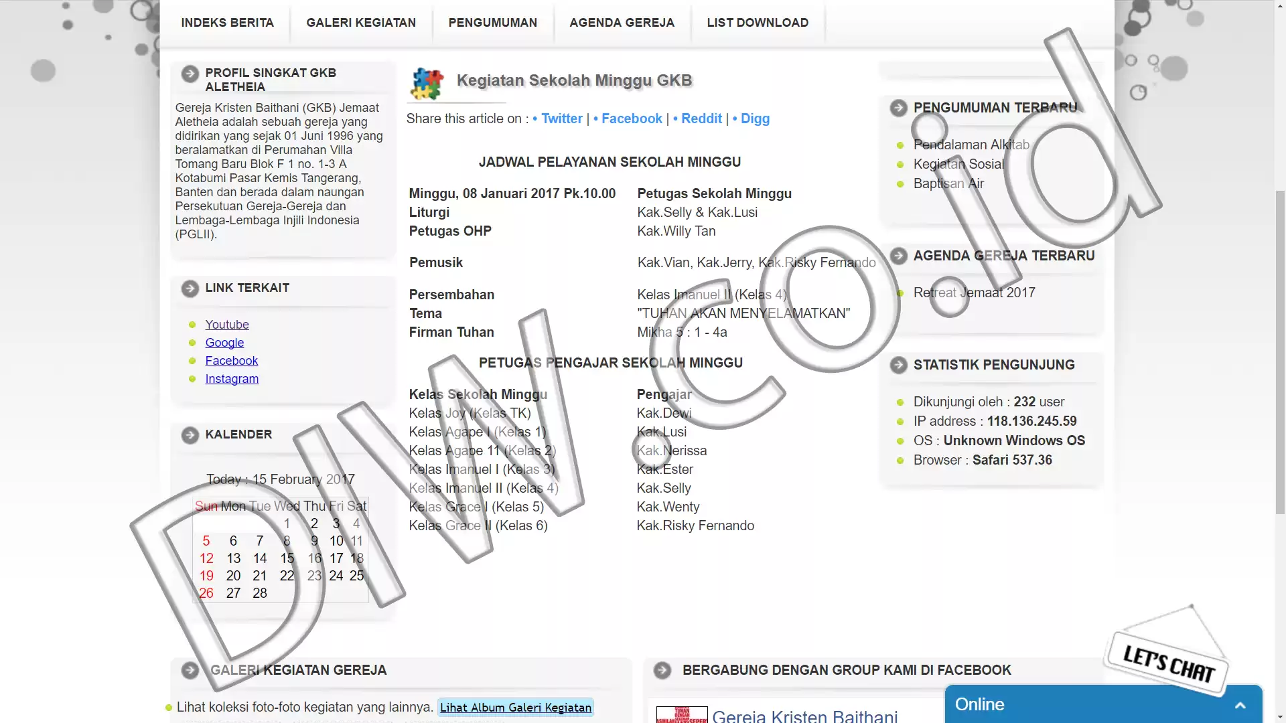Click the arrow icon beside Agenda Gereja Terbaru
This screenshot has width=1286, height=723.
(899, 256)
